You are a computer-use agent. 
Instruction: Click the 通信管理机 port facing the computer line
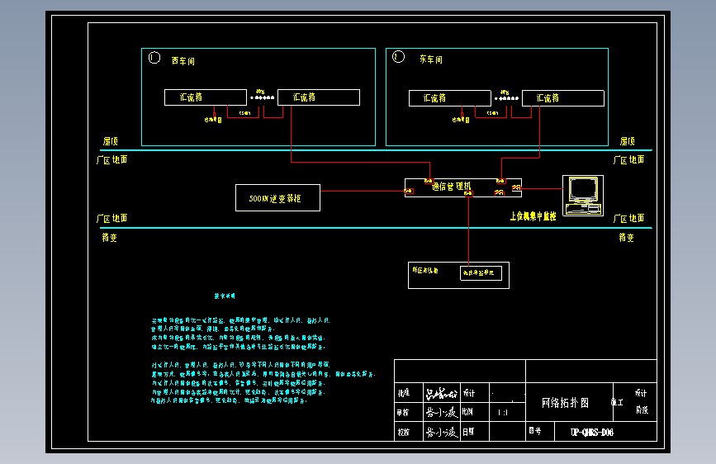coord(516,187)
